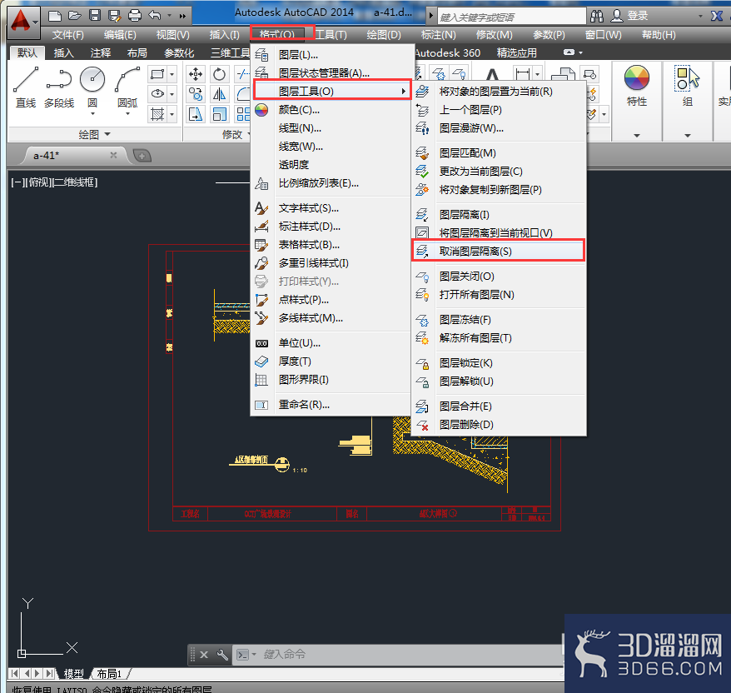The width and height of the screenshot is (731, 693).
Task: Click the Move tool icon
Action: pos(196,74)
